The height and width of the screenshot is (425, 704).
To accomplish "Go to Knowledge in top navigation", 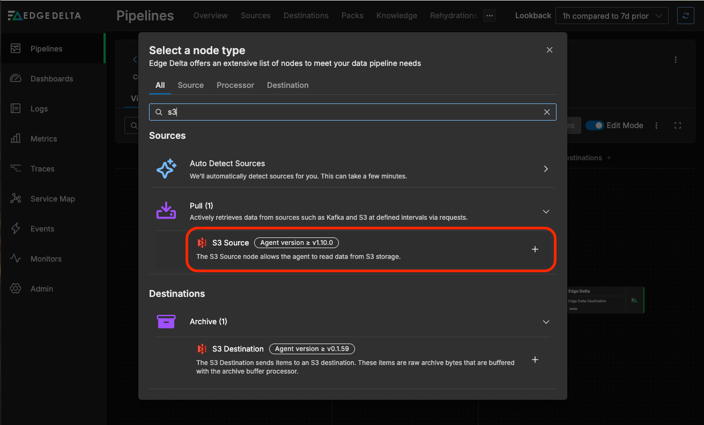I will [x=396, y=16].
